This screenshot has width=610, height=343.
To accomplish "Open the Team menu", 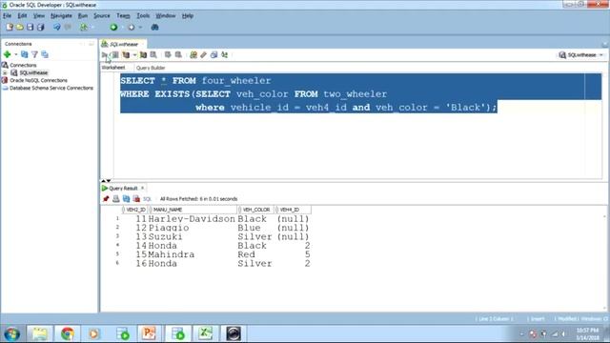I will coord(123,15).
